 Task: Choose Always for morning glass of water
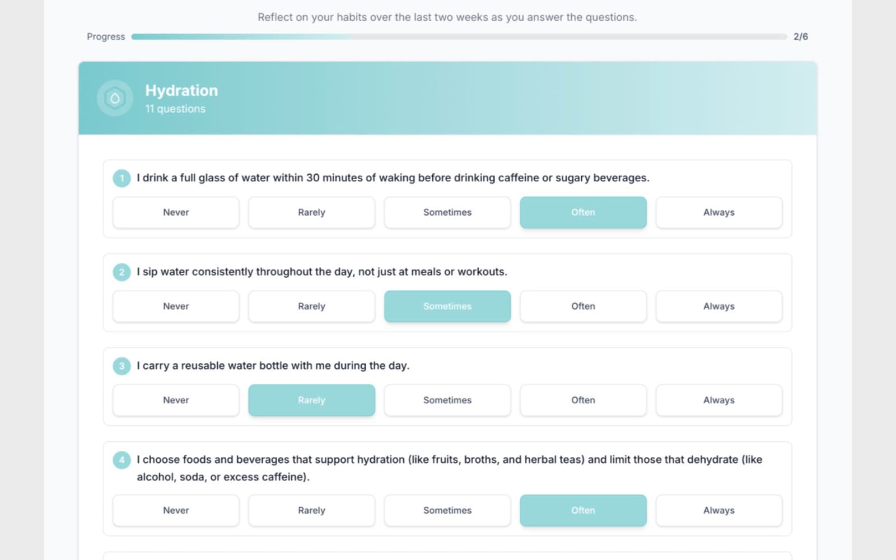[718, 212]
